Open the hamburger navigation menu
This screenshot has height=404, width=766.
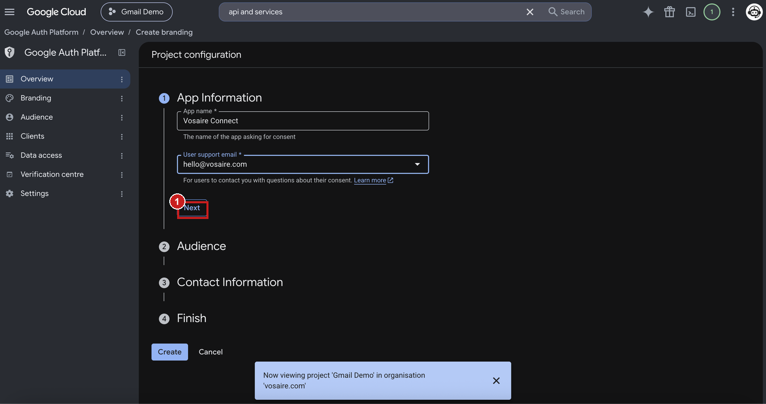point(9,11)
